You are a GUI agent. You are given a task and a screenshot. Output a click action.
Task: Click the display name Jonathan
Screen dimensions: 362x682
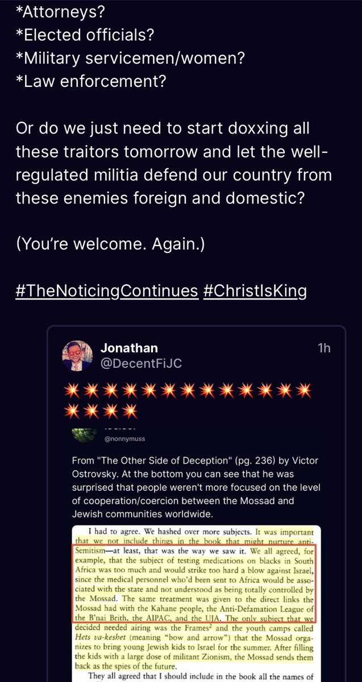[x=129, y=348]
